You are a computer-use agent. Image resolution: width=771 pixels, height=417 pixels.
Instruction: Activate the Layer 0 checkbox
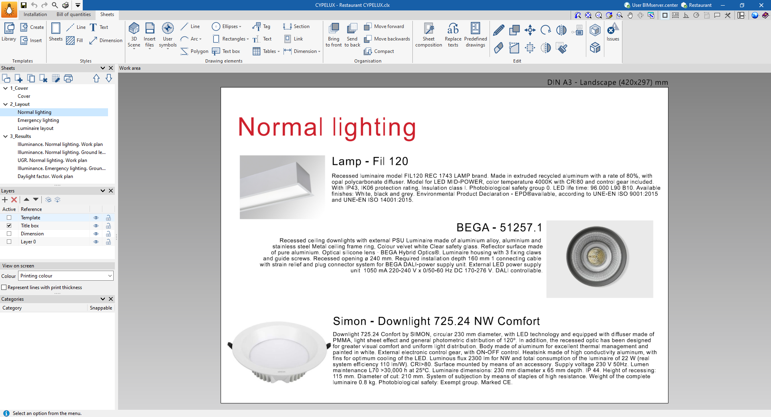9,242
